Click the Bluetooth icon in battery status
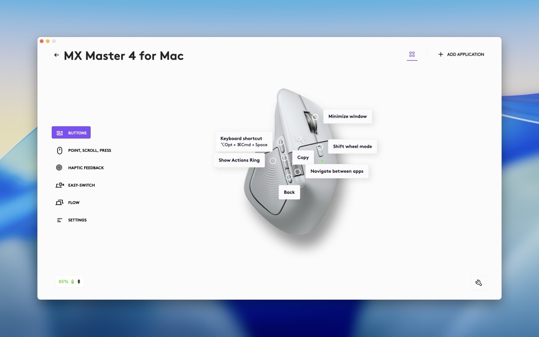Image resolution: width=539 pixels, height=337 pixels. click(79, 281)
